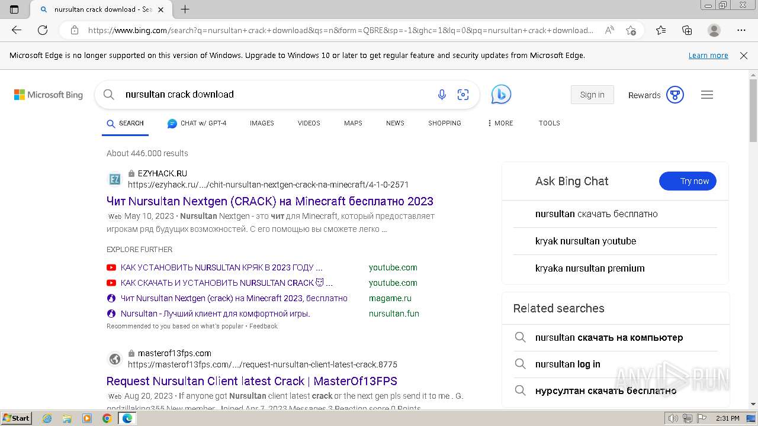Switch to MAPS tab
This screenshot has height=426, width=758.
353,123
